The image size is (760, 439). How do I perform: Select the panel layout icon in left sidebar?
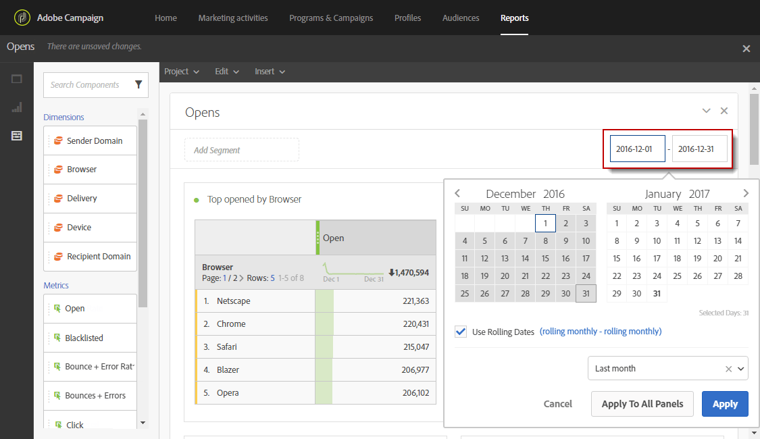pos(16,79)
